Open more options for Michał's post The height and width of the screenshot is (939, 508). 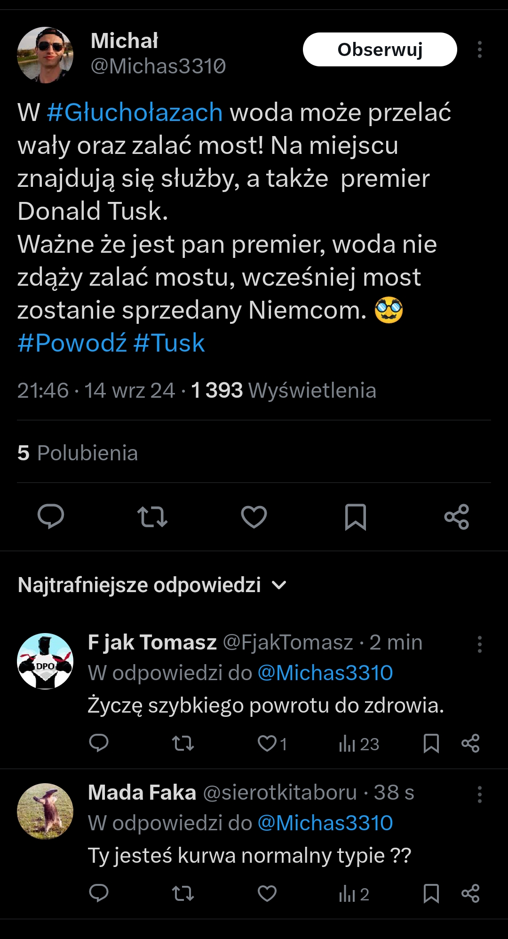pos(479,49)
